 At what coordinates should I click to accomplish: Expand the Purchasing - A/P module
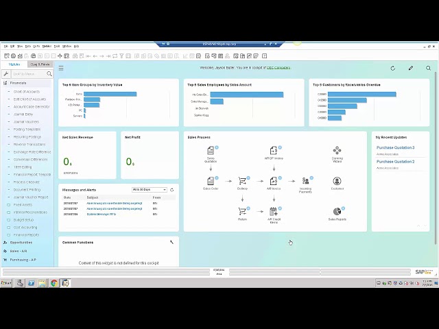point(23,260)
